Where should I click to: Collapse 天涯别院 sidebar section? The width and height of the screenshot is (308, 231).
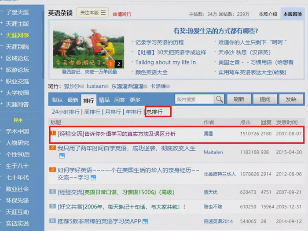(x=2, y=46)
